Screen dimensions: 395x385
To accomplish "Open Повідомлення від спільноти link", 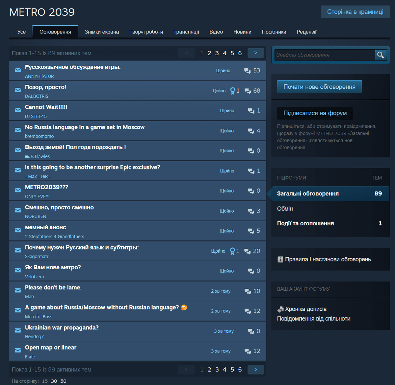I will [x=314, y=319].
